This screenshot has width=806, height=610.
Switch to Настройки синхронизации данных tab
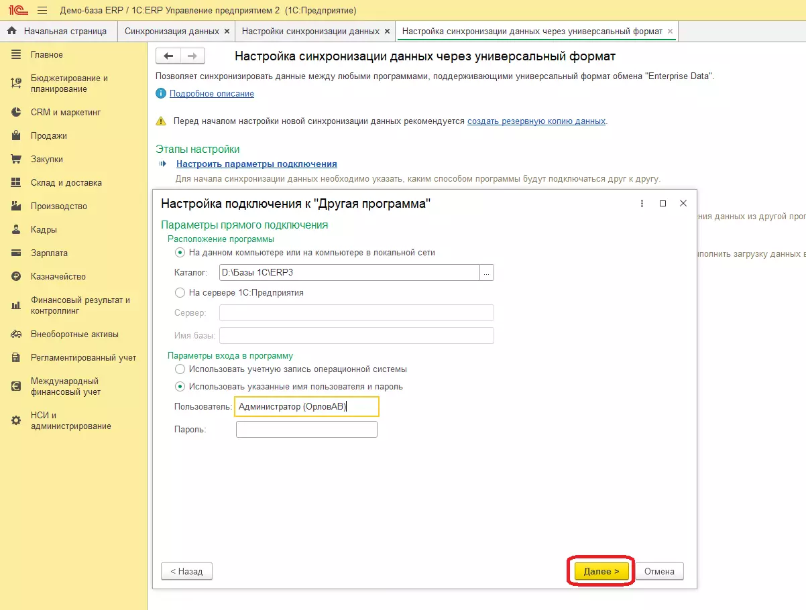(x=310, y=31)
